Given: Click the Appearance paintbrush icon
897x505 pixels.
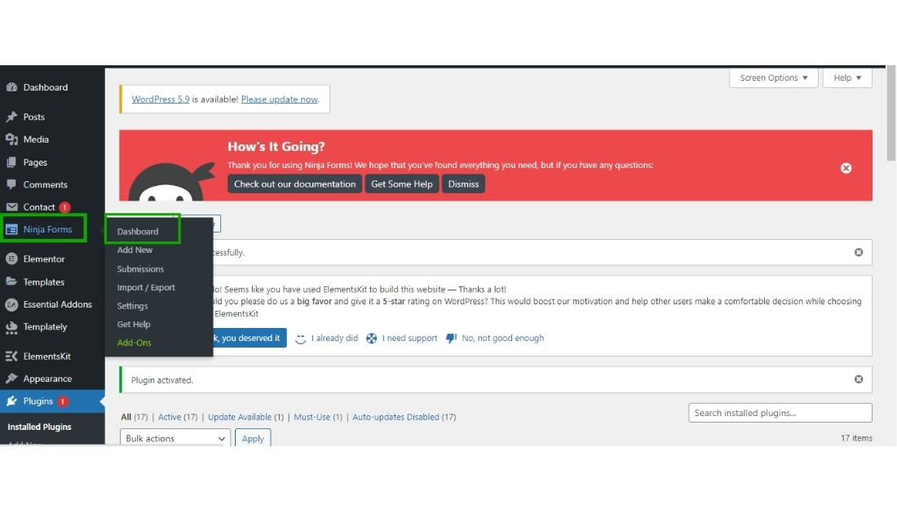Looking at the screenshot, I should pyautogui.click(x=11, y=379).
